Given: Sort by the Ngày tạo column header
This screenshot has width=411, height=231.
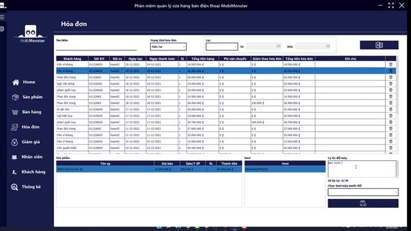Looking at the screenshot, I should [136, 58].
